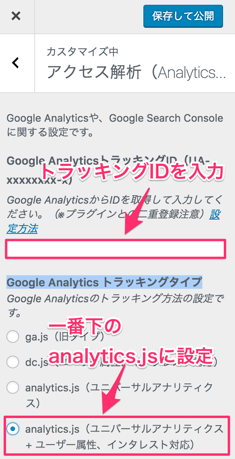Focus the tracking ID input field
This screenshot has height=459, width=235.
pos(116,249)
